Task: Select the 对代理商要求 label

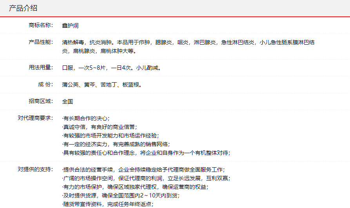Action: click(x=36, y=118)
